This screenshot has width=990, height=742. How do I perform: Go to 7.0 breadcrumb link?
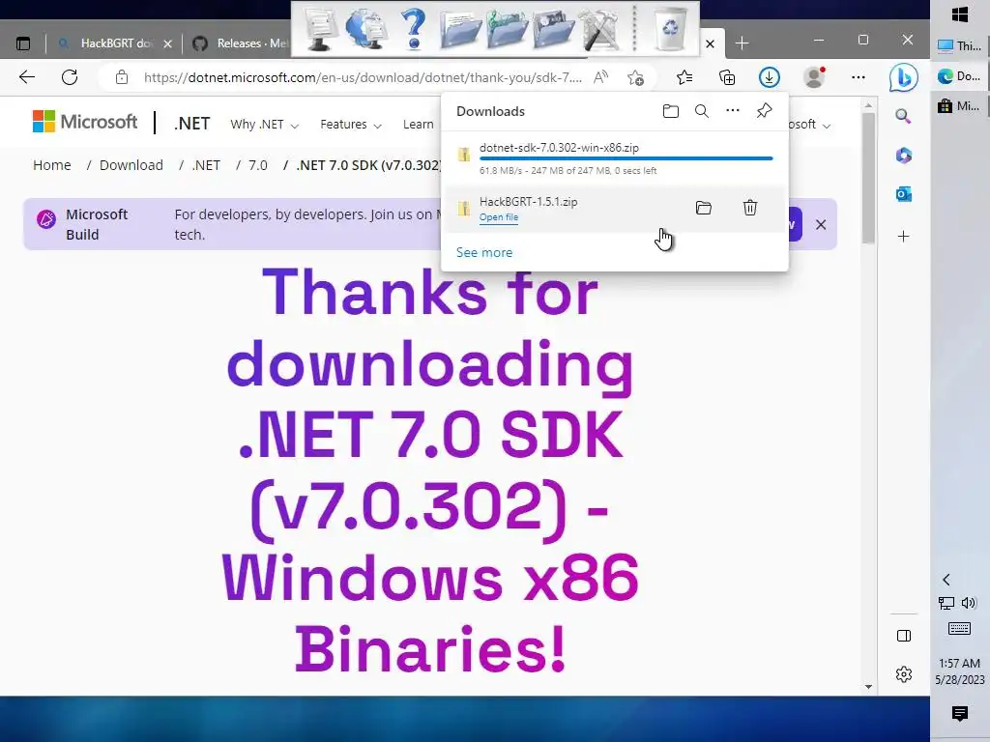point(257,165)
